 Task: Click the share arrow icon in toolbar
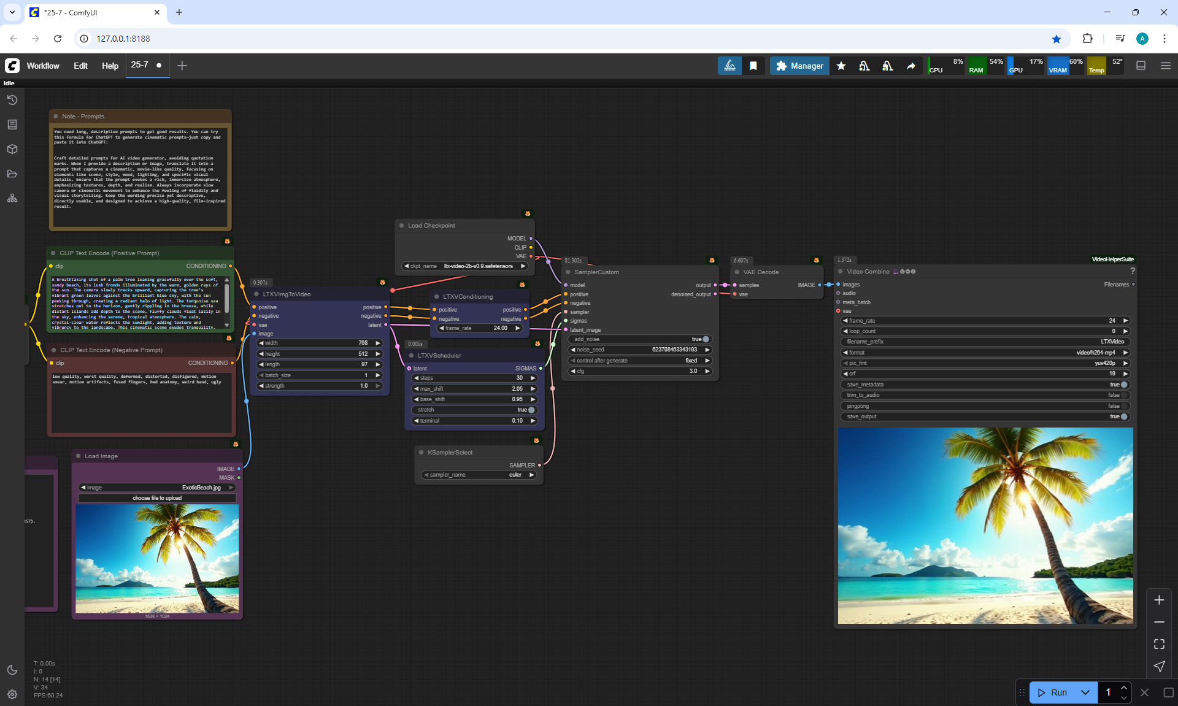(911, 66)
